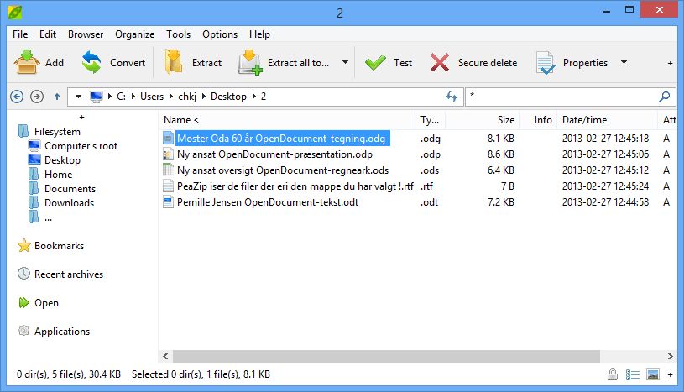Screen dimensions: 684x392
Task: Click chkj in the address breadcrumb
Action: (x=187, y=97)
